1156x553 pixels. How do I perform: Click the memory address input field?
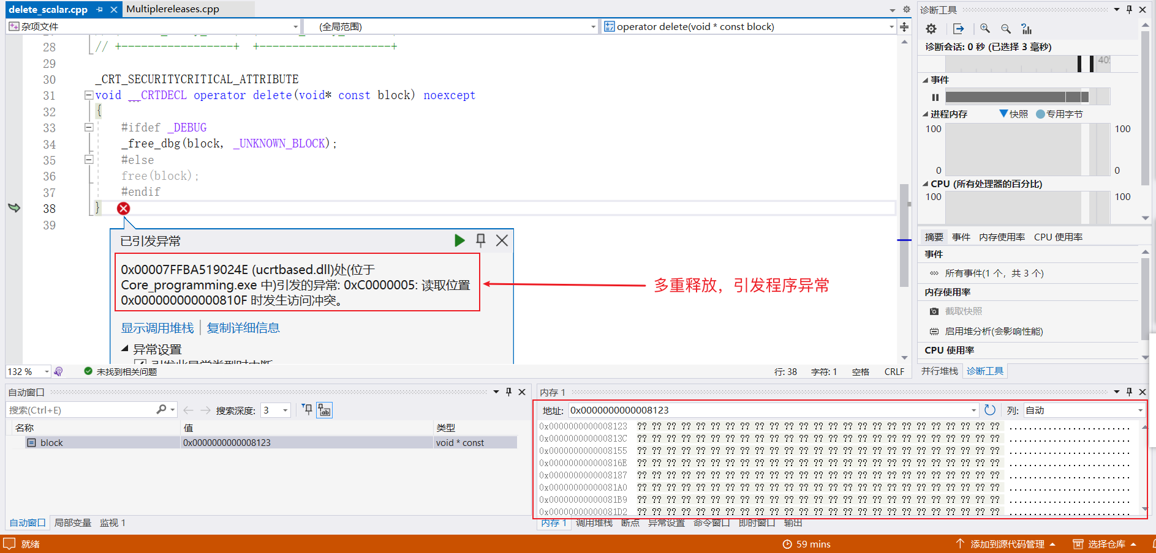768,410
